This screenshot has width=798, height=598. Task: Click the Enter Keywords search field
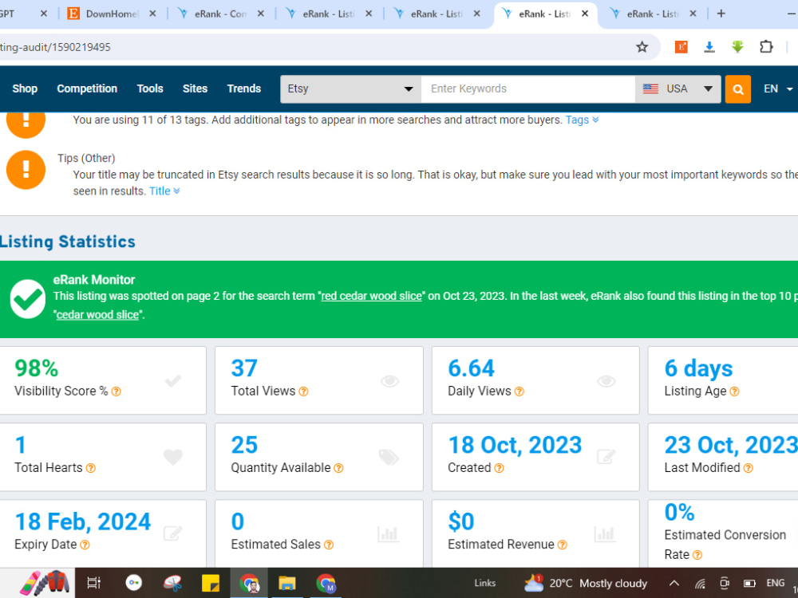point(527,89)
